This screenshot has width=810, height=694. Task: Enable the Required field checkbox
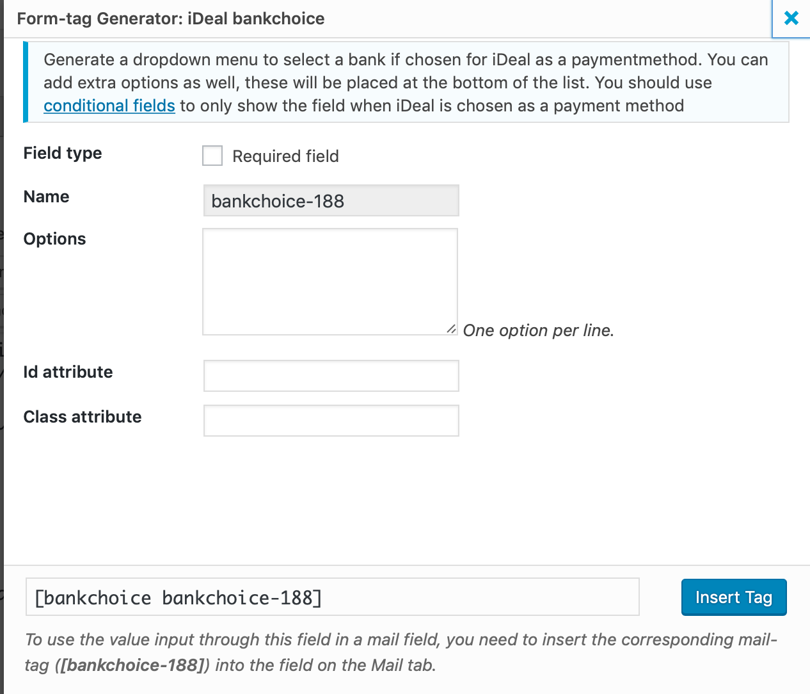click(212, 156)
